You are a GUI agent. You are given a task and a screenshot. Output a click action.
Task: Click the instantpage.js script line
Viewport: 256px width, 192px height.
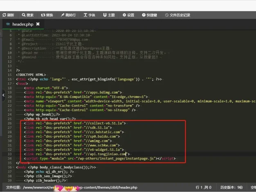click(100, 159)
